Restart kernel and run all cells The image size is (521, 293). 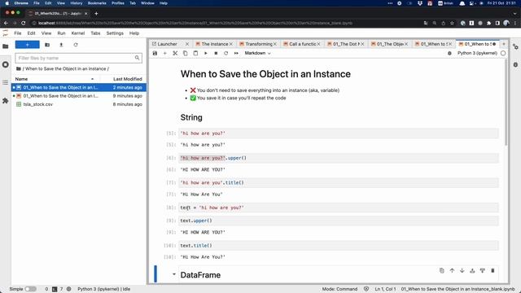click(236, 53)
